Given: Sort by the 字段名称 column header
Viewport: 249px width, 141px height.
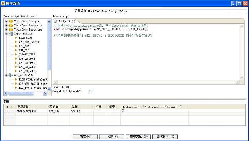Looking at the screenshot, I should click(31, 107).
